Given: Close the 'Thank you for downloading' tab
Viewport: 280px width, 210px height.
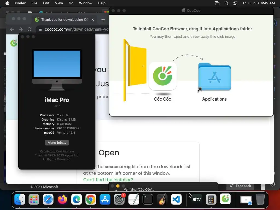Looking at the screenshot, I should coord(93,20).
